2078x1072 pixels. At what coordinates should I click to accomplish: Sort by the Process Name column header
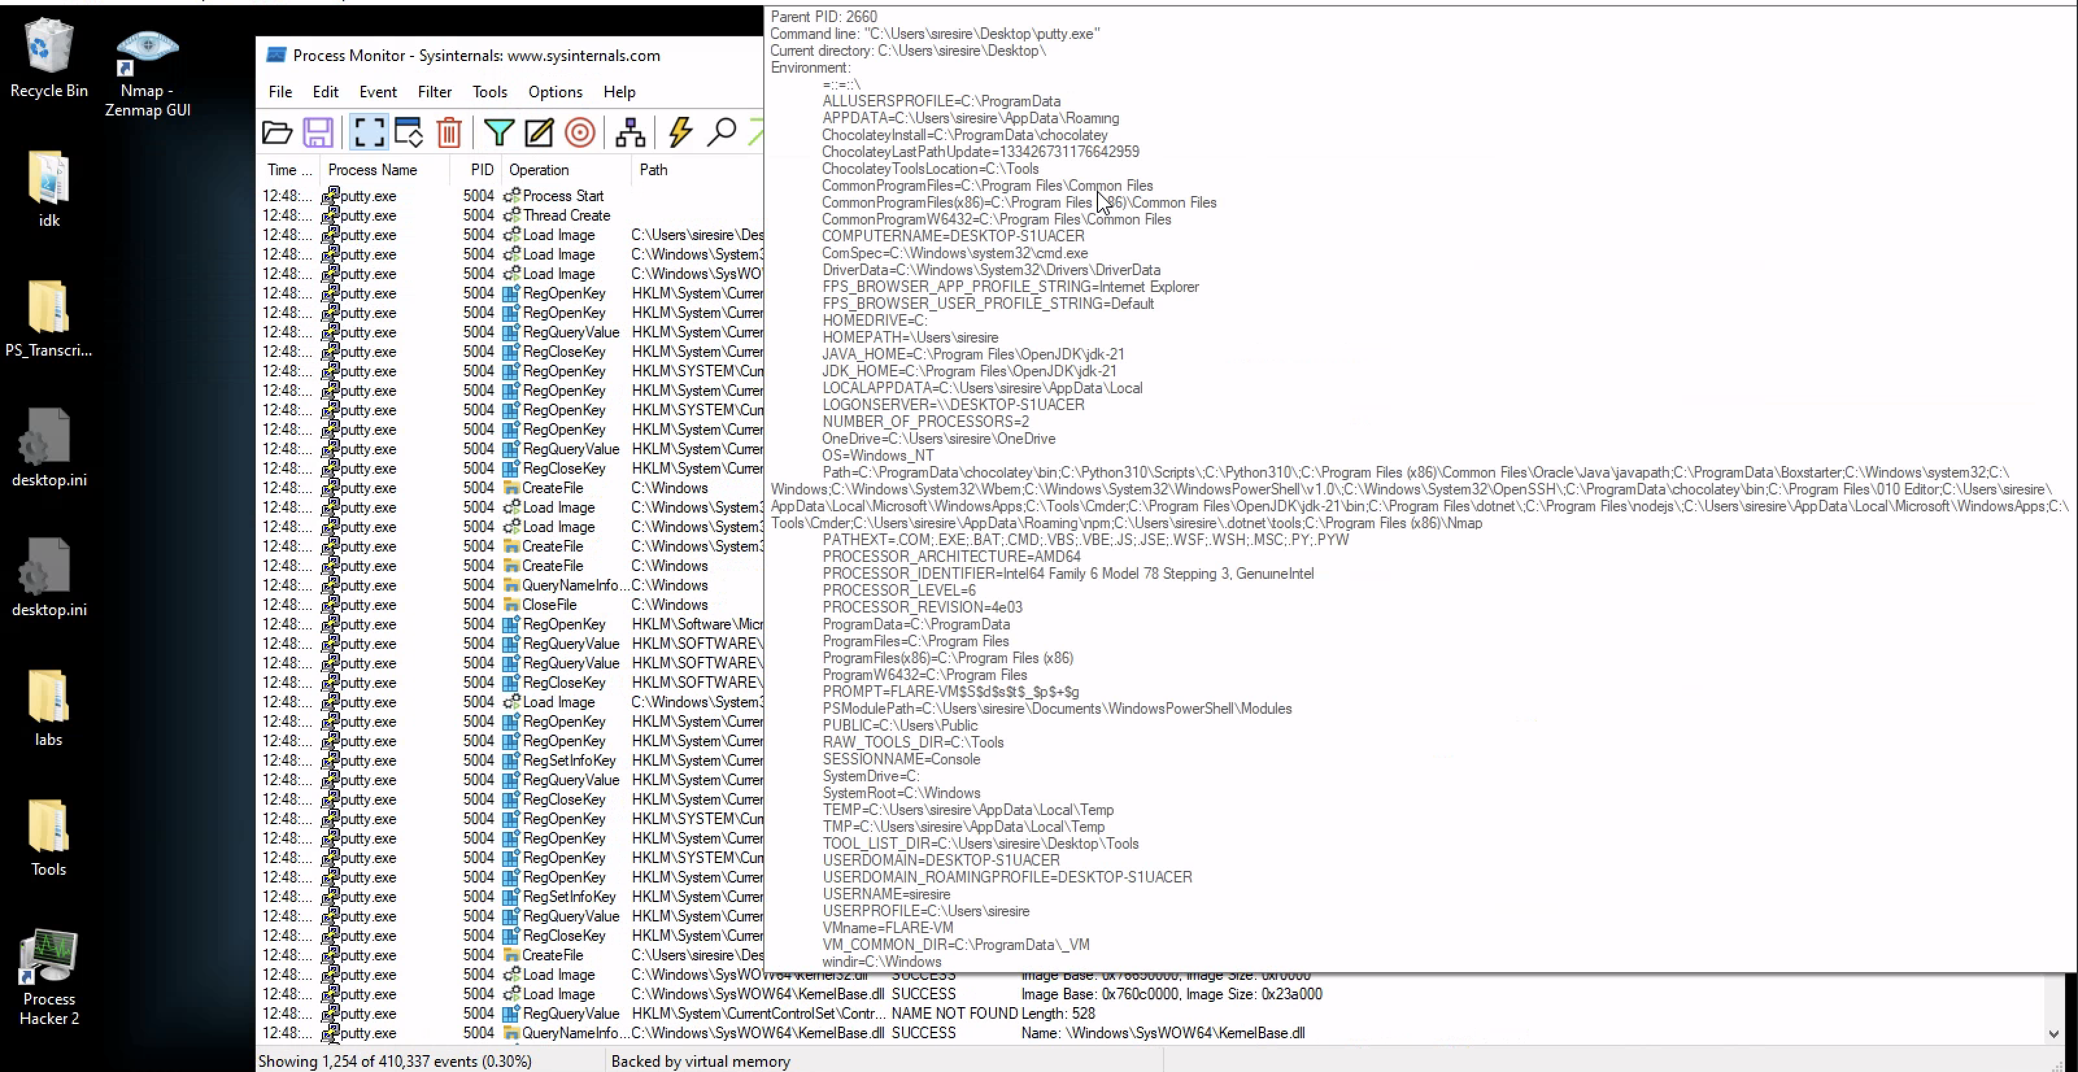click(385, 169)
